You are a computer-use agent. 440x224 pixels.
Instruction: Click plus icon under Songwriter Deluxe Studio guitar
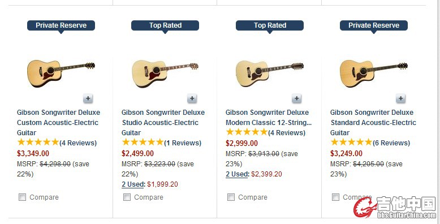192,98
